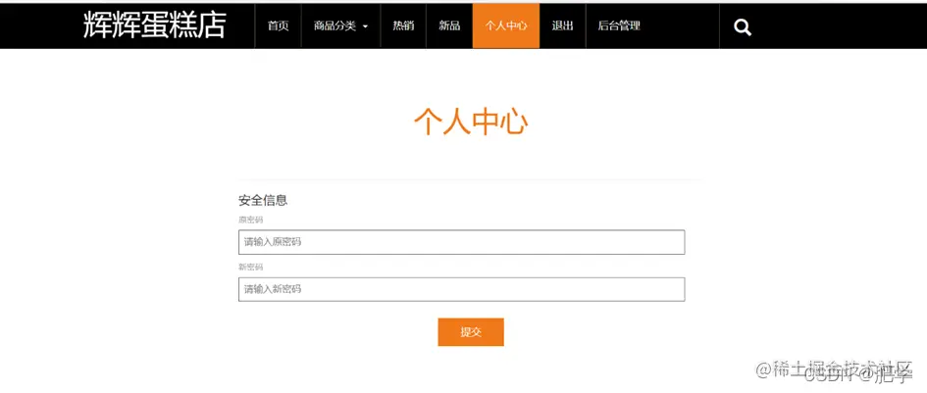Expand the 商品分类 dropdown menu
Image resolution: width=927 pixels, height=393 pixels.
coord(340,26)
